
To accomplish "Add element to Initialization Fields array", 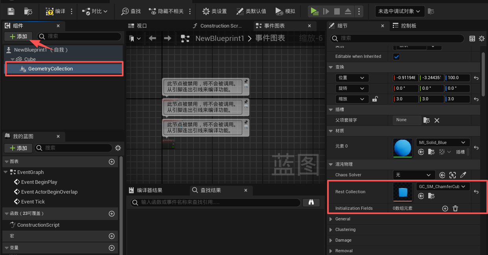I will click(445, 209).
